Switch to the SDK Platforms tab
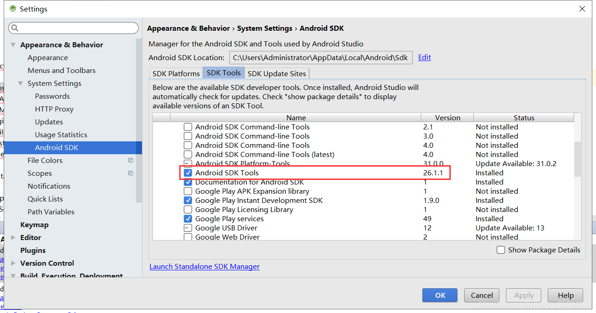The width and height of the screenshot is (596, 313). click(x=176, y=73)
